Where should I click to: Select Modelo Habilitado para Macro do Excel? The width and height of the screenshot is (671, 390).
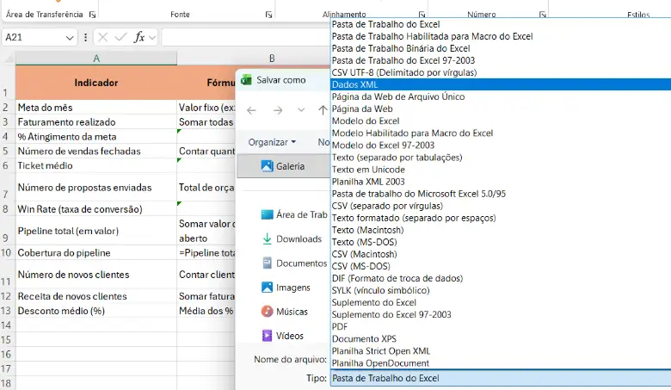502,133
